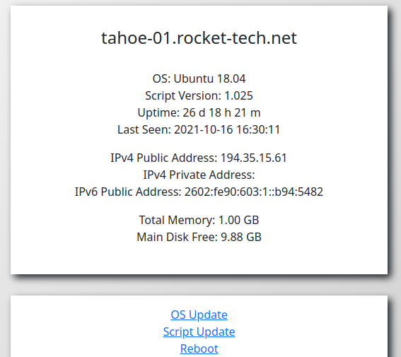Image resolution: width=401 pixels, height=357 pixels.
Task: Click the 194.35.15.61 address value
Action: (254, 158)
